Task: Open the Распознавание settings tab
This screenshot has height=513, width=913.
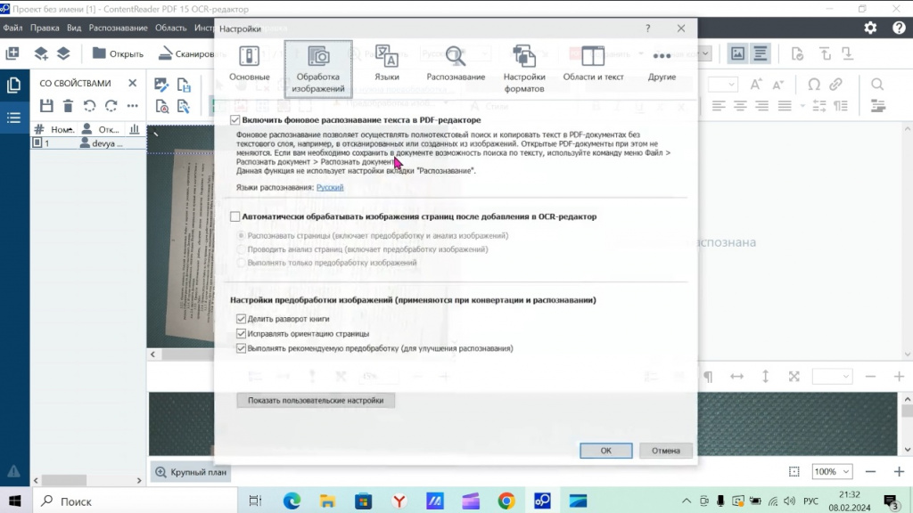Action: pyautogui.click(x=456, y=64)
